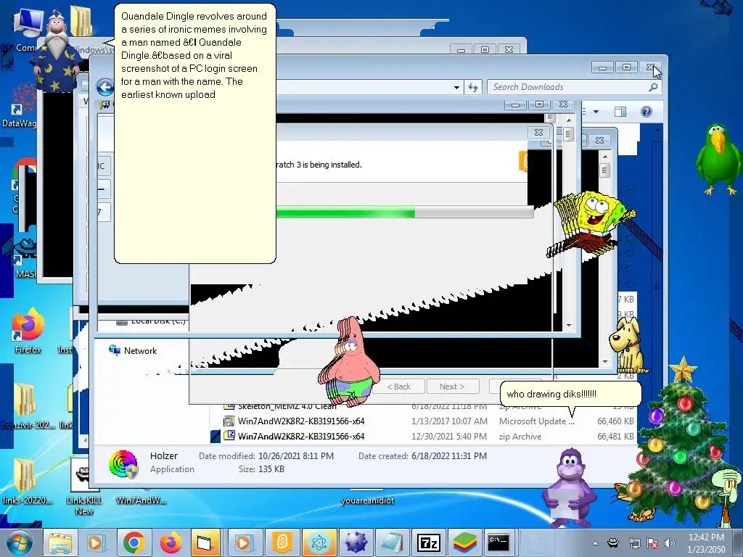Open the LinksKILL New desktop icon
Image resolution: width=743 pixels, height=557 pixels.
pos(84,488)
